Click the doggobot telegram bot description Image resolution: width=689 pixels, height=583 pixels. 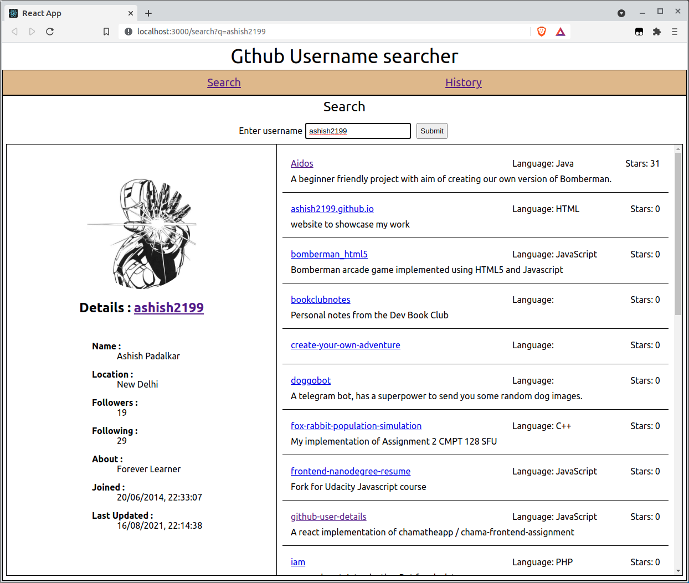pyautogui.click(x=436, y=396)
